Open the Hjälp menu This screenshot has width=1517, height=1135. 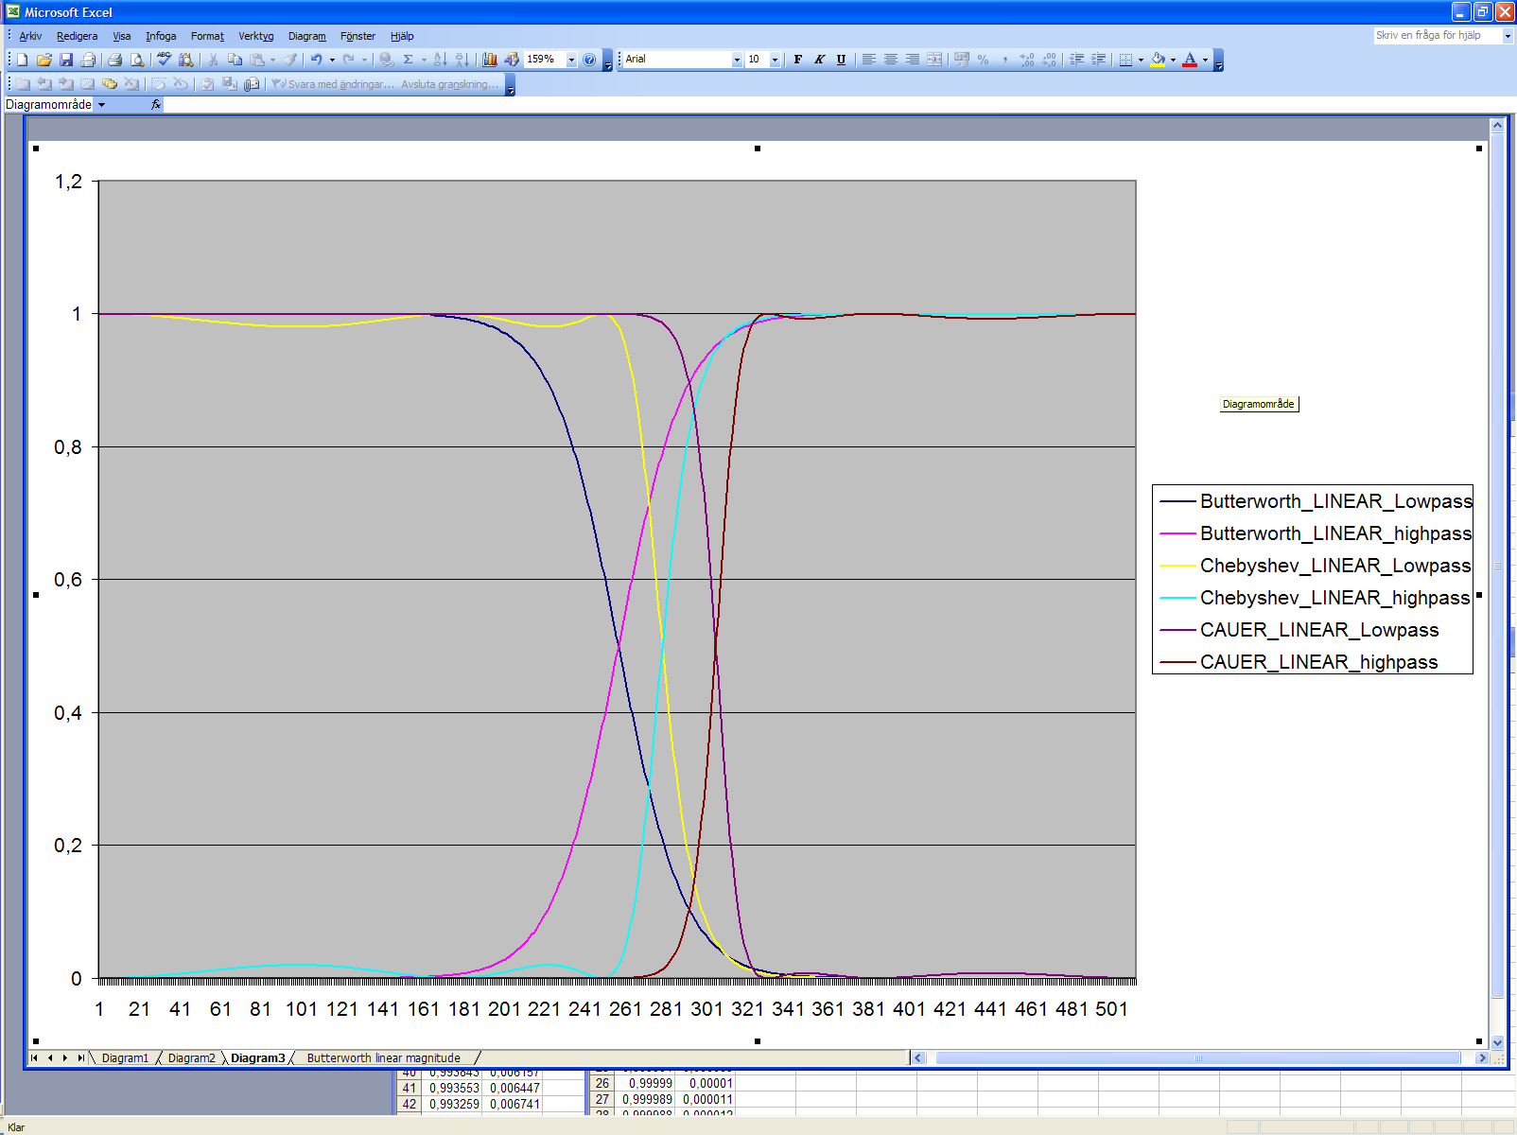(x=402, y=36)
